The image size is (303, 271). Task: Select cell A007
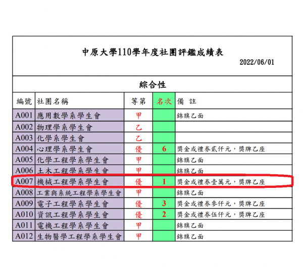point(24,182)
